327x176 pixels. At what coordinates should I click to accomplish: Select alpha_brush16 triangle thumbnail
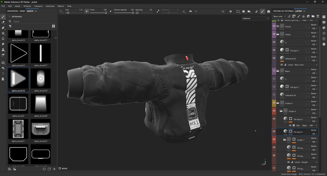tap(18, 53)
